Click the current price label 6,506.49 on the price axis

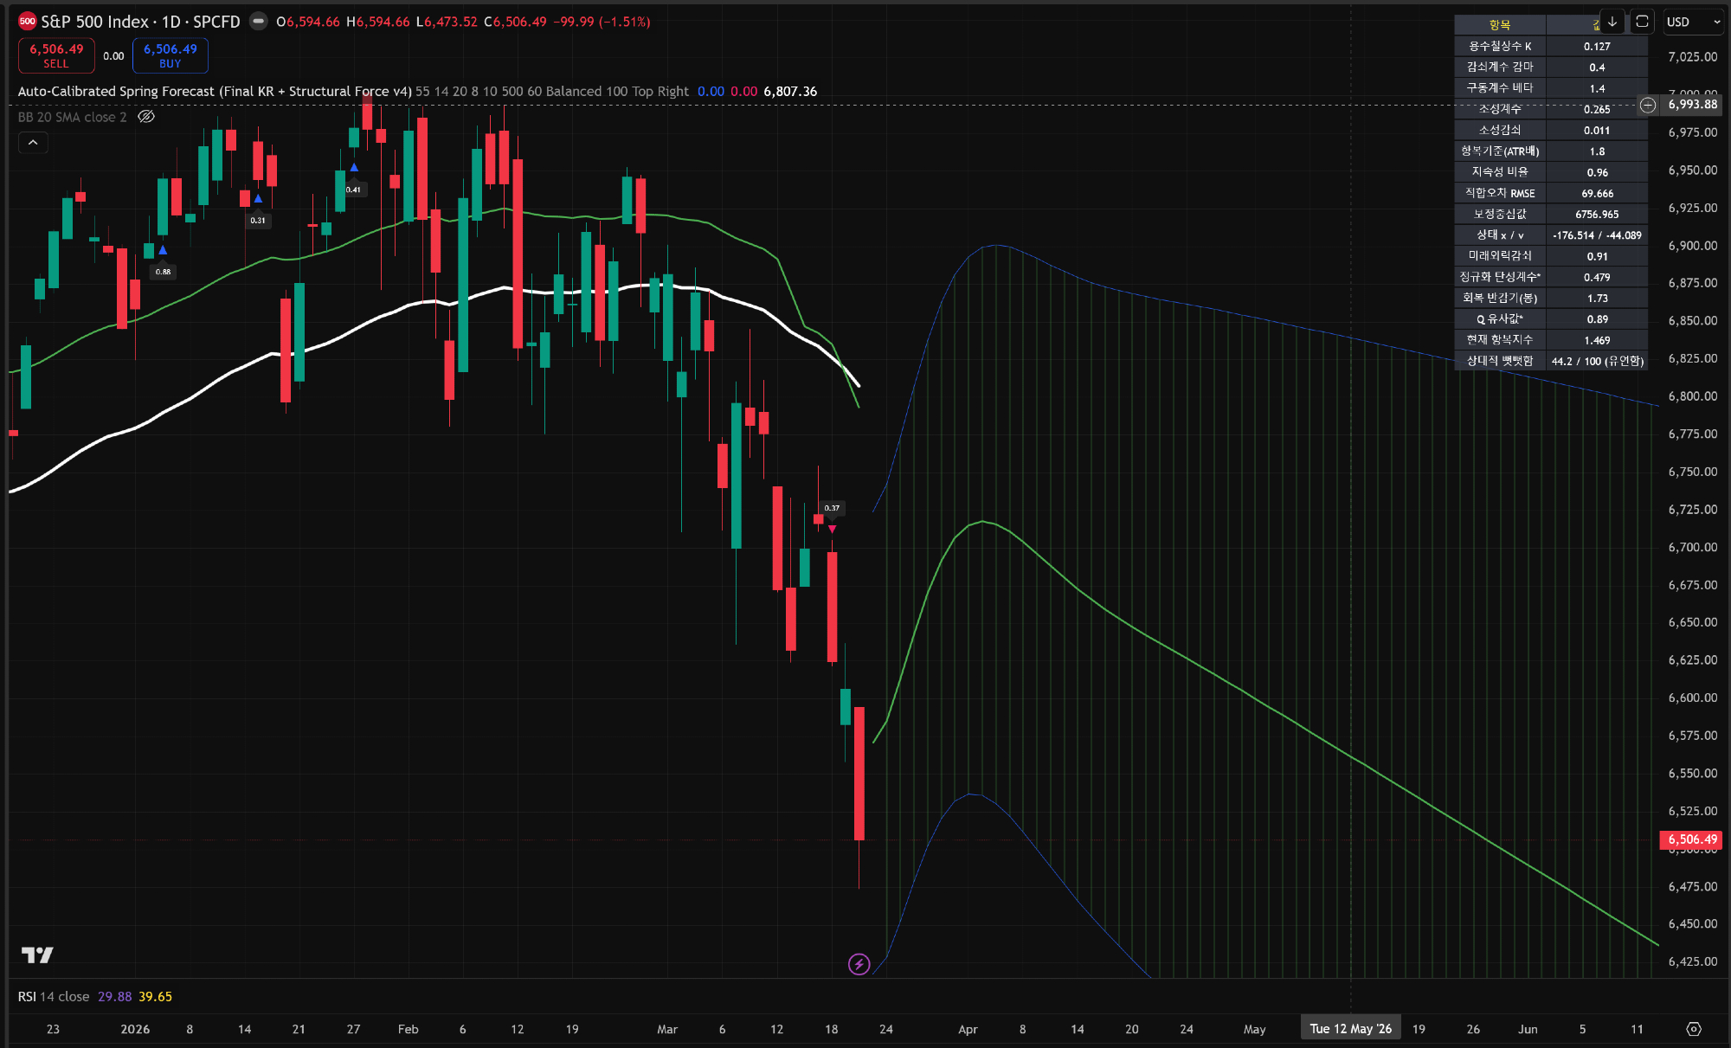pyautogui.click(x=1691, y=839)
